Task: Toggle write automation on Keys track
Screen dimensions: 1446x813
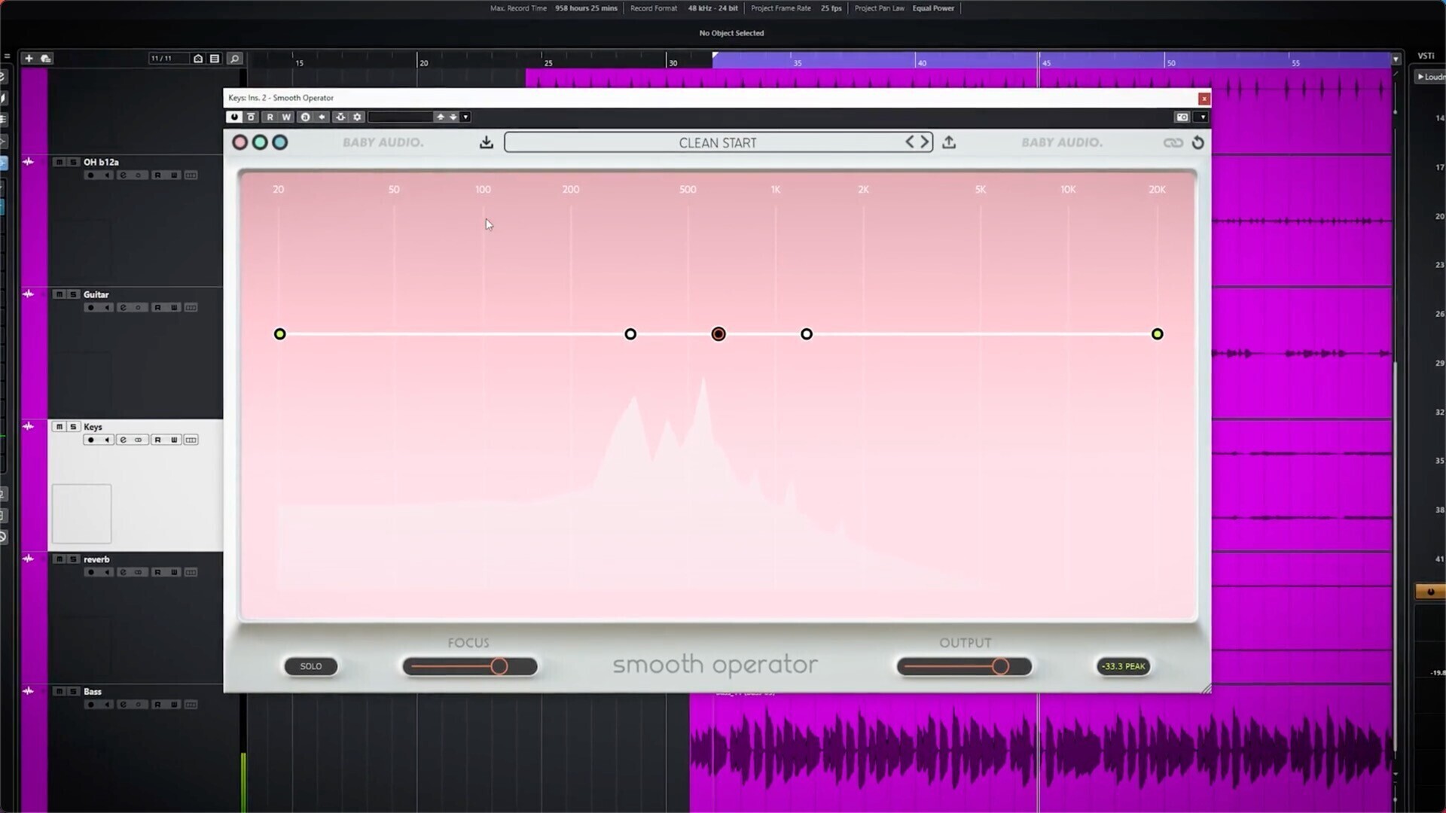Action: (174, 440)
